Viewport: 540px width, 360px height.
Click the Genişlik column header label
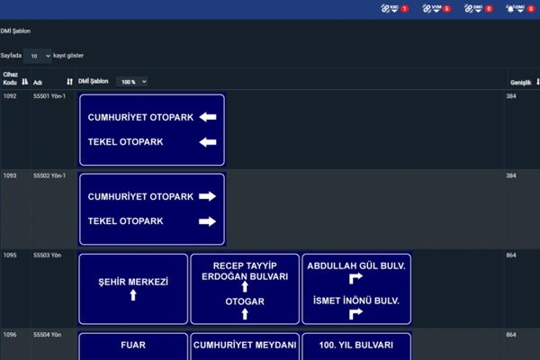click(x=521, y=83)
